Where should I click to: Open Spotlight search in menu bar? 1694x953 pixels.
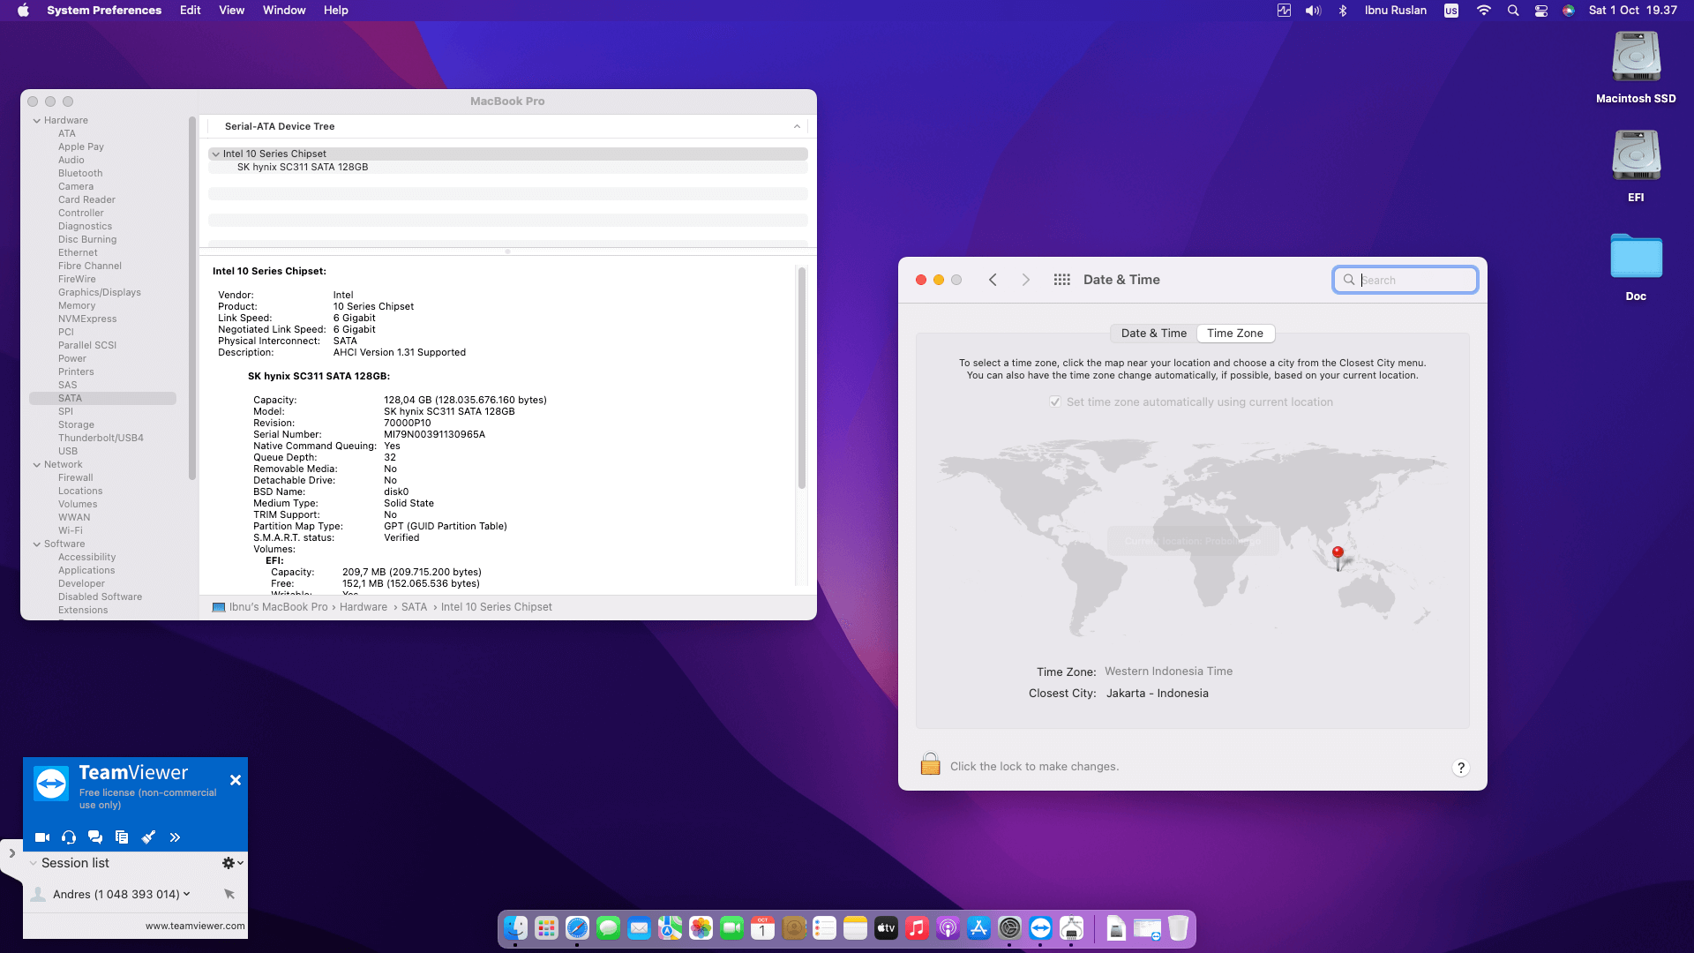pyautogui.click(x=1513, y=11)
